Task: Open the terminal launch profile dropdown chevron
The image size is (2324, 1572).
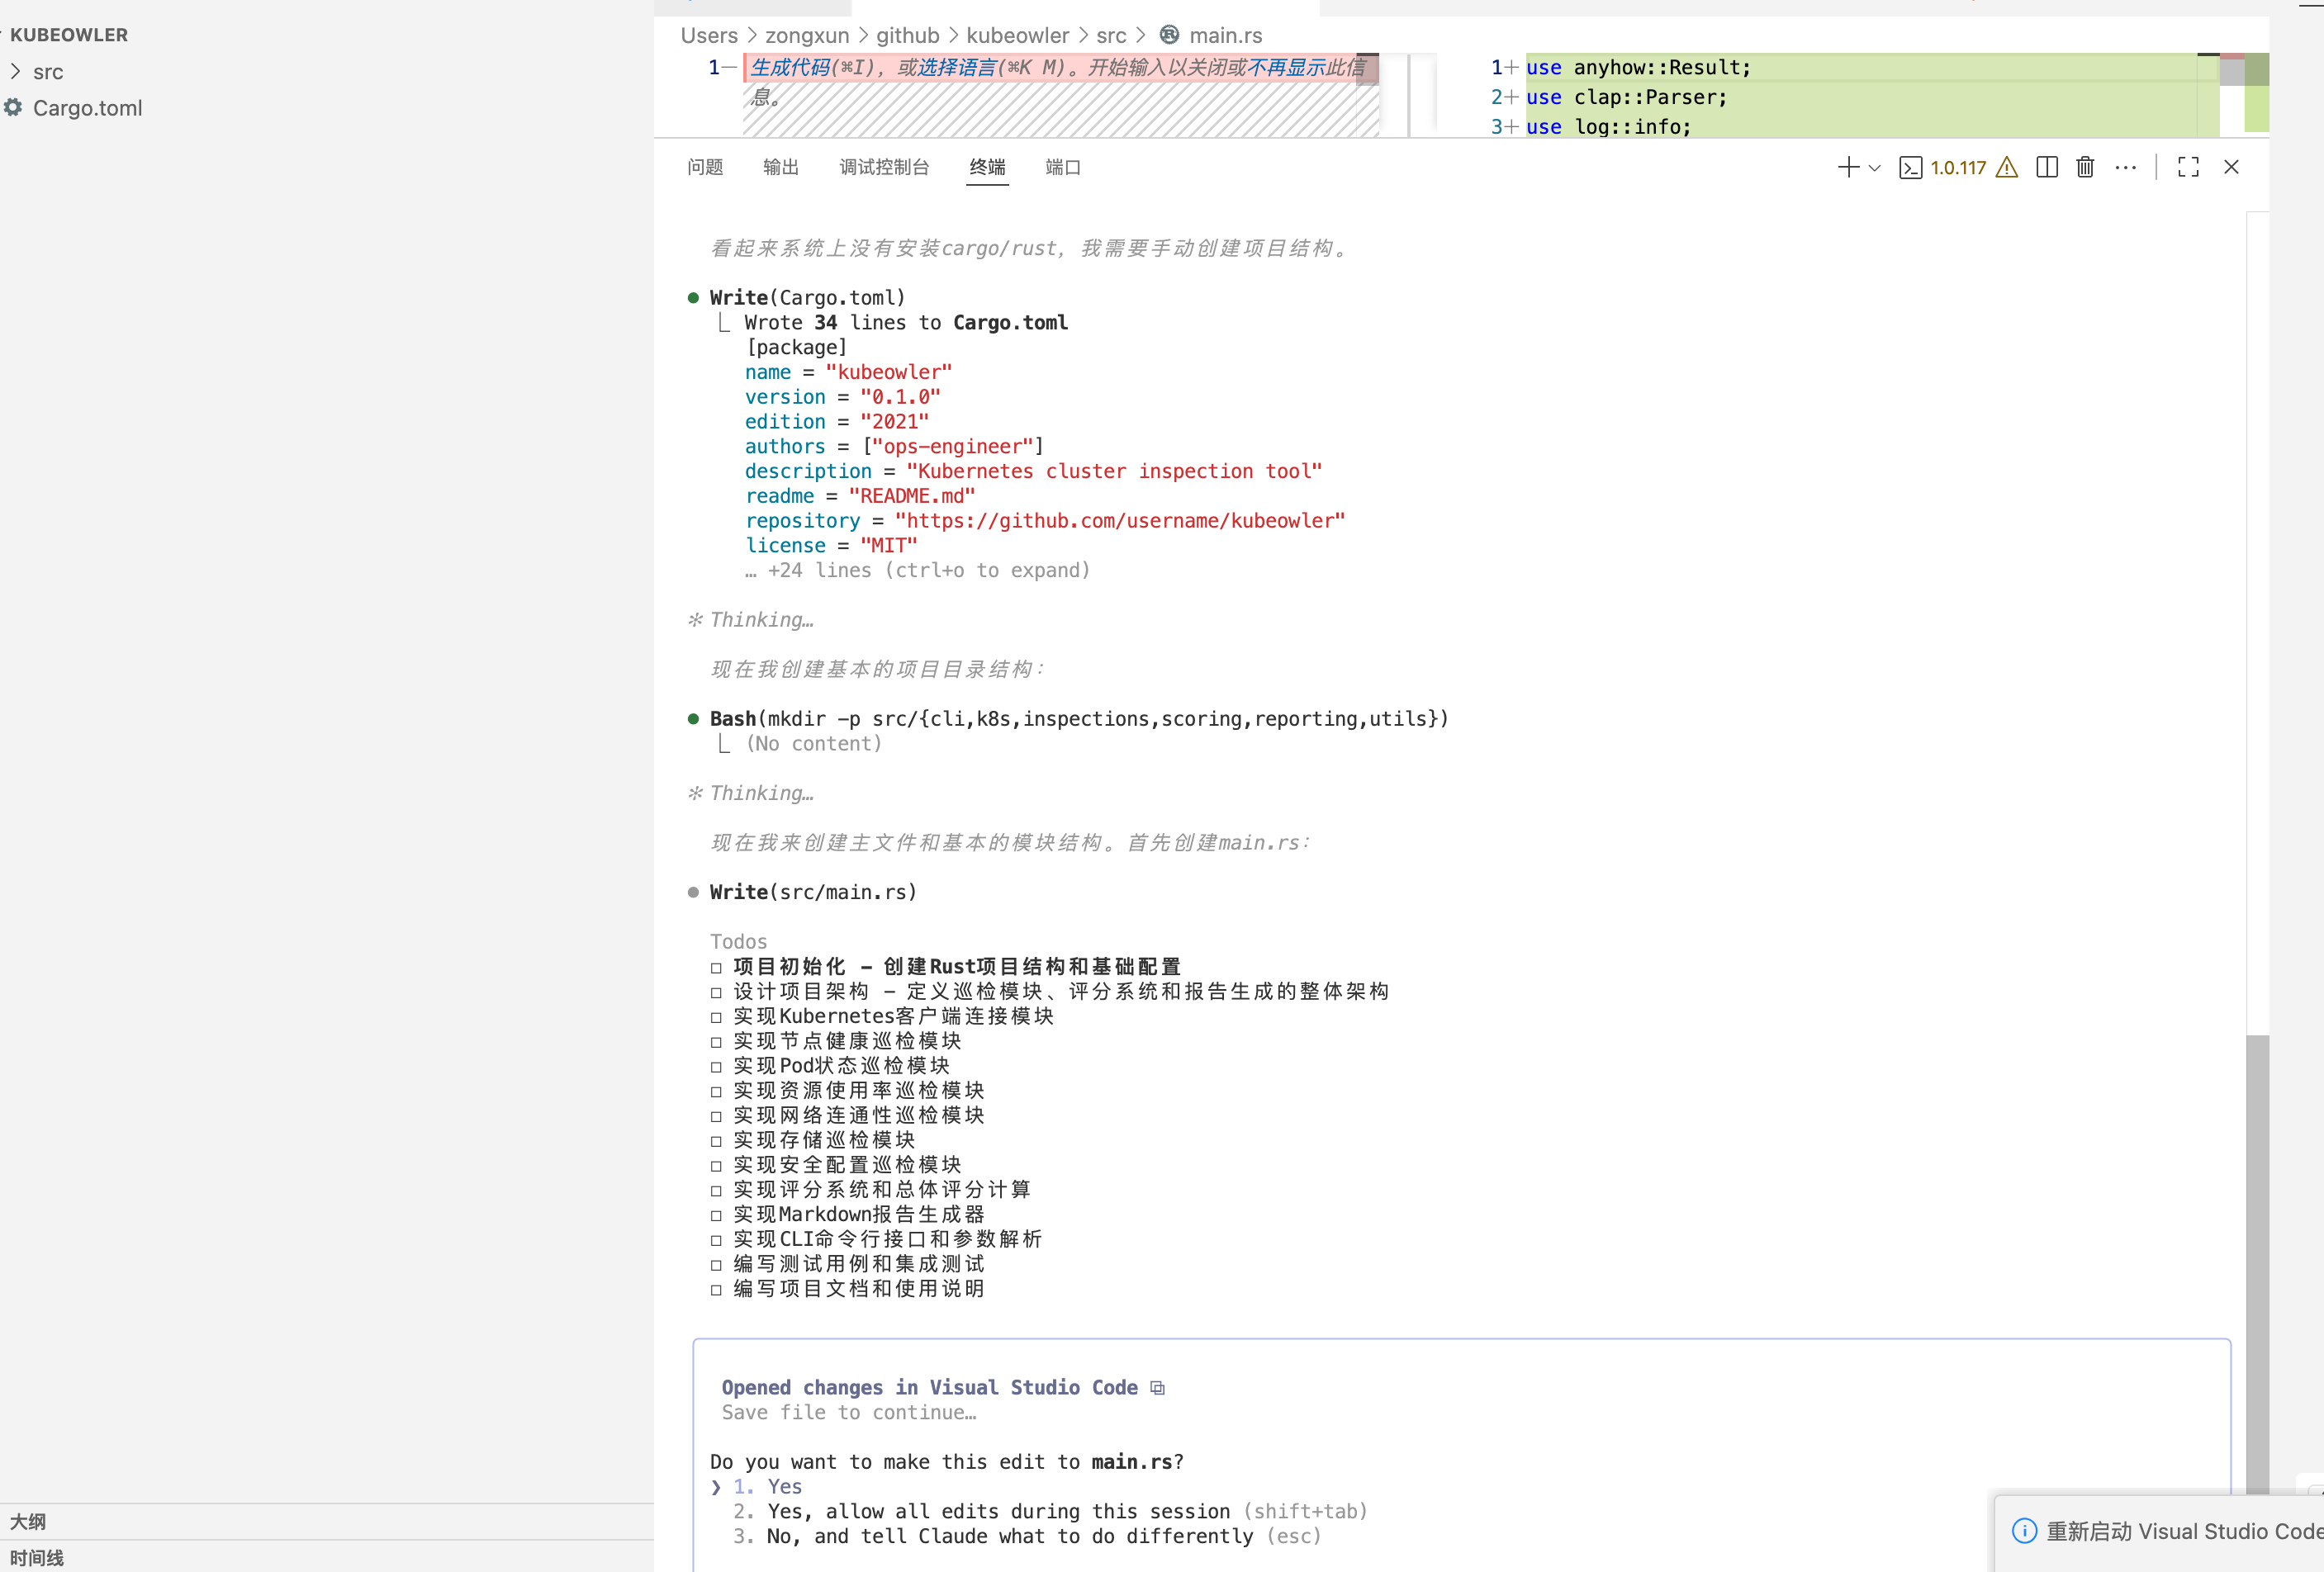Action: [1875, 168]
